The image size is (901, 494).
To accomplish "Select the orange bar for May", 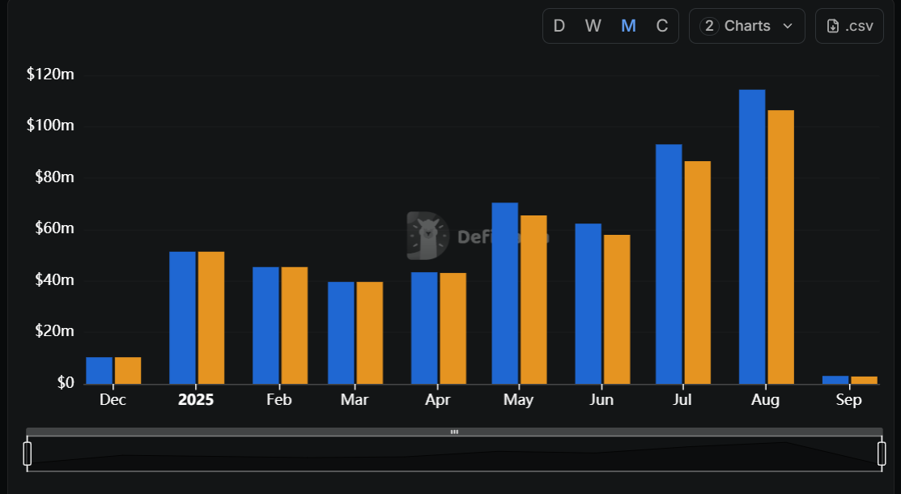I will click(x=533, y=300).
